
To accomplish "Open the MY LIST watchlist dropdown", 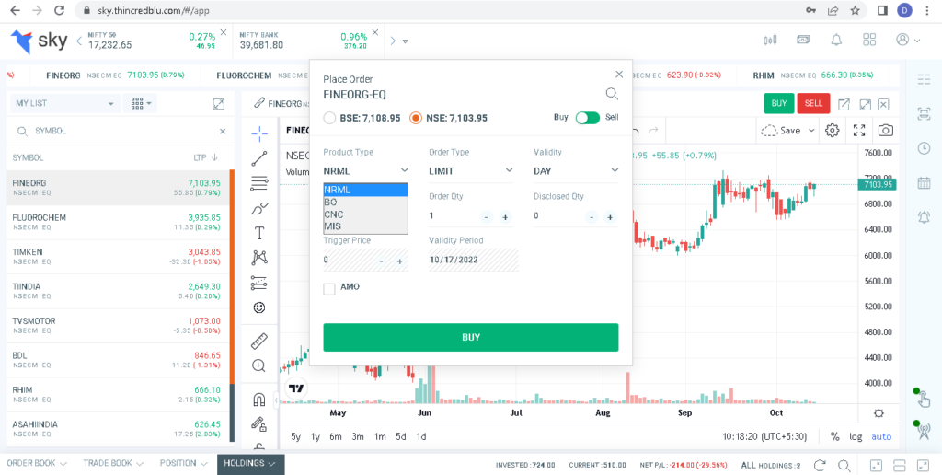I will [x=65, y=103].
